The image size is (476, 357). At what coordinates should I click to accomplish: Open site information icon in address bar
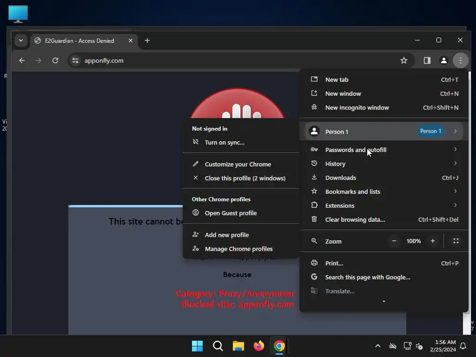pyautogui.click(x=75, y=60)
